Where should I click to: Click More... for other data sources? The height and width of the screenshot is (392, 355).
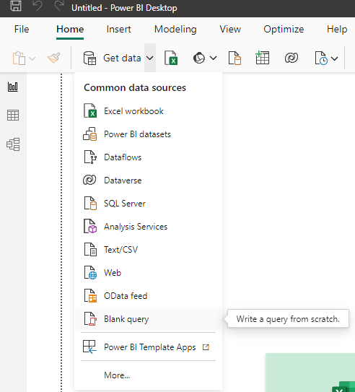[x=117, y=375]
